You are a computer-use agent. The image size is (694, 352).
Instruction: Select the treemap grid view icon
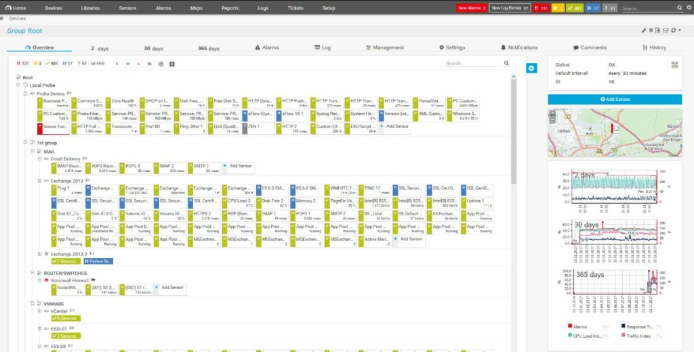pos(172,64)
